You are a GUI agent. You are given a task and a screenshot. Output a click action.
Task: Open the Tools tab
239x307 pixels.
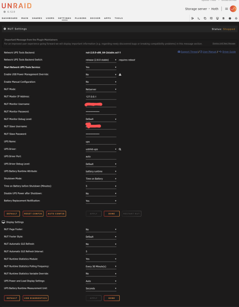(118, 18)
